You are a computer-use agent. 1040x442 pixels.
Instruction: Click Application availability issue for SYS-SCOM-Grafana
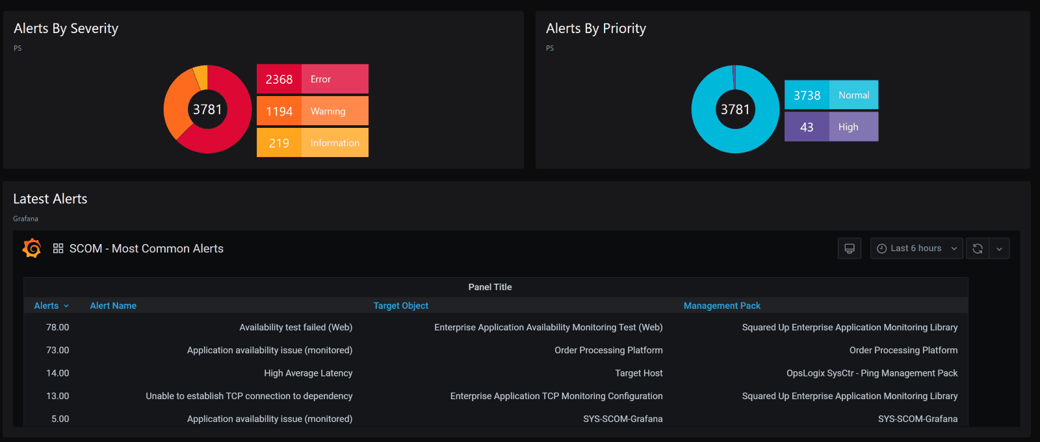pyautogui.click(x=270, y=419)
